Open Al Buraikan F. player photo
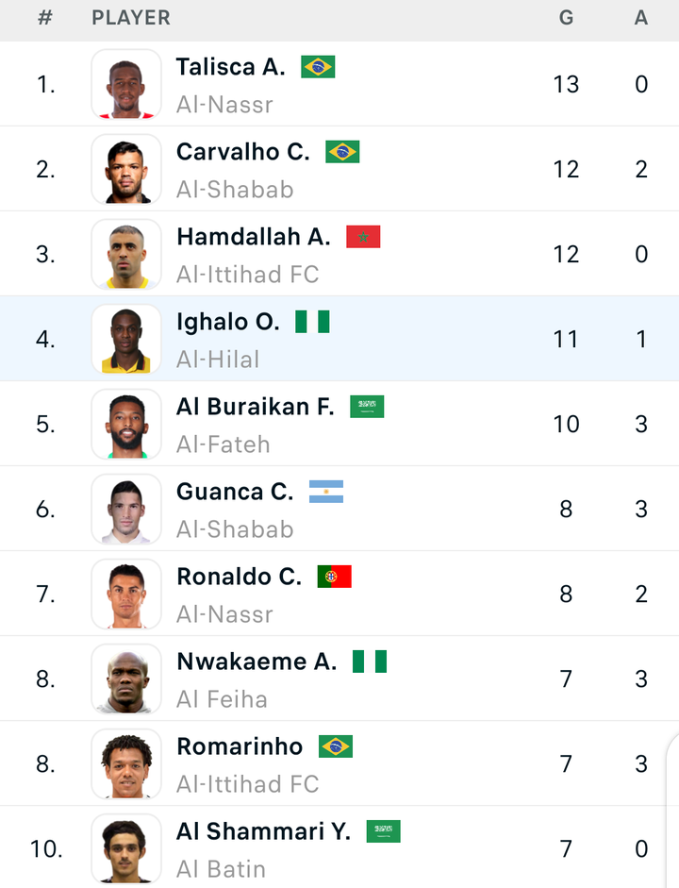 tap(126, 424)
